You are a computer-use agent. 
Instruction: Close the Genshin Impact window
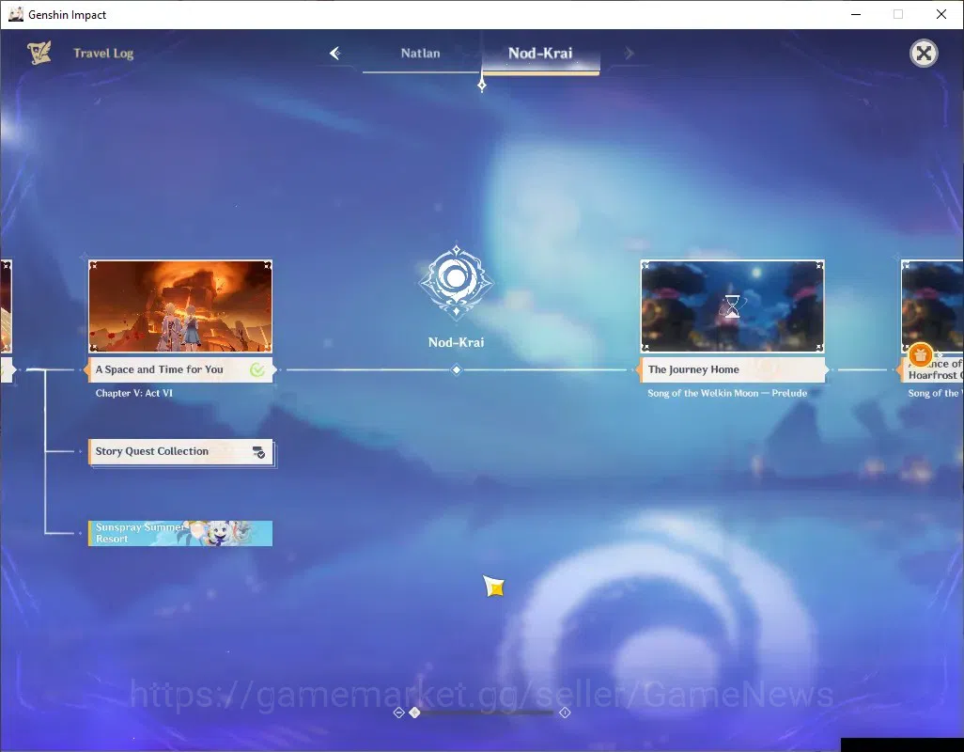(941, 14)
